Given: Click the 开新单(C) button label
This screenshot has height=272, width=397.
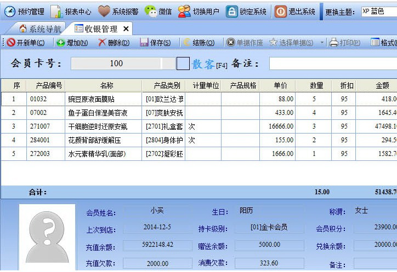Looking at the screenshot, I should coord(31,43).
